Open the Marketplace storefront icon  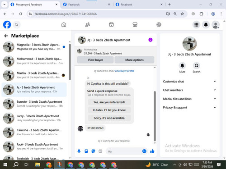click(x=135, y=25)
